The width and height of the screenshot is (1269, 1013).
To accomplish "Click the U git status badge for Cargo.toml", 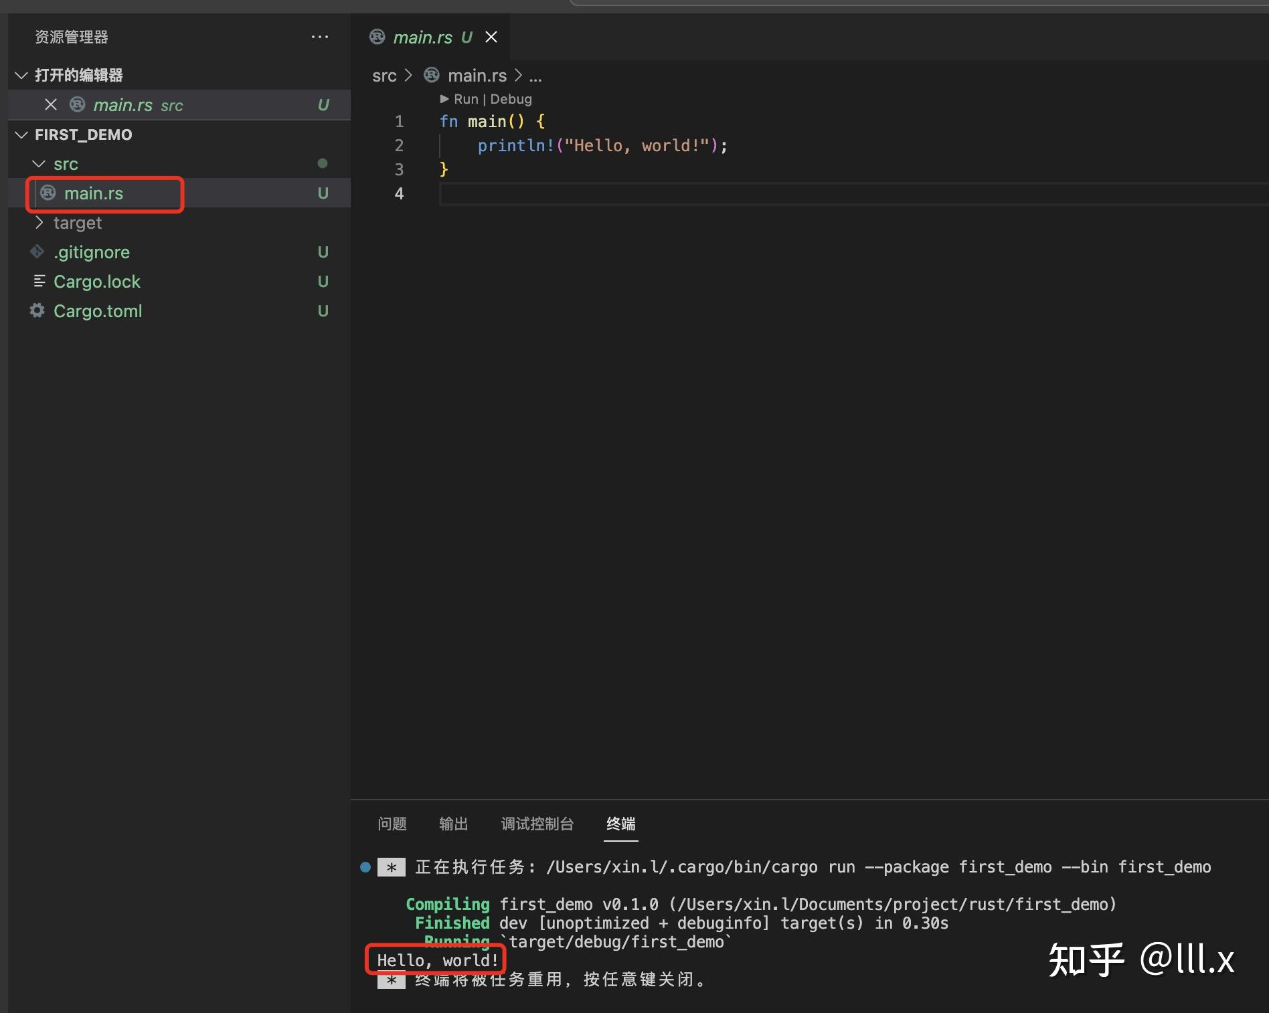I will pos(323,310).
